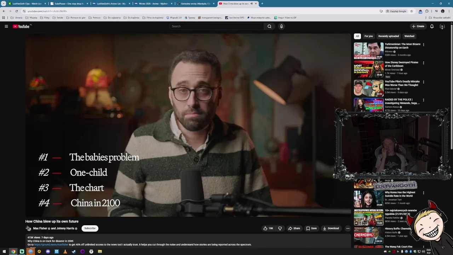Open a new browser tab
This screenshot has height=255, width=453.
coord(262,4)
